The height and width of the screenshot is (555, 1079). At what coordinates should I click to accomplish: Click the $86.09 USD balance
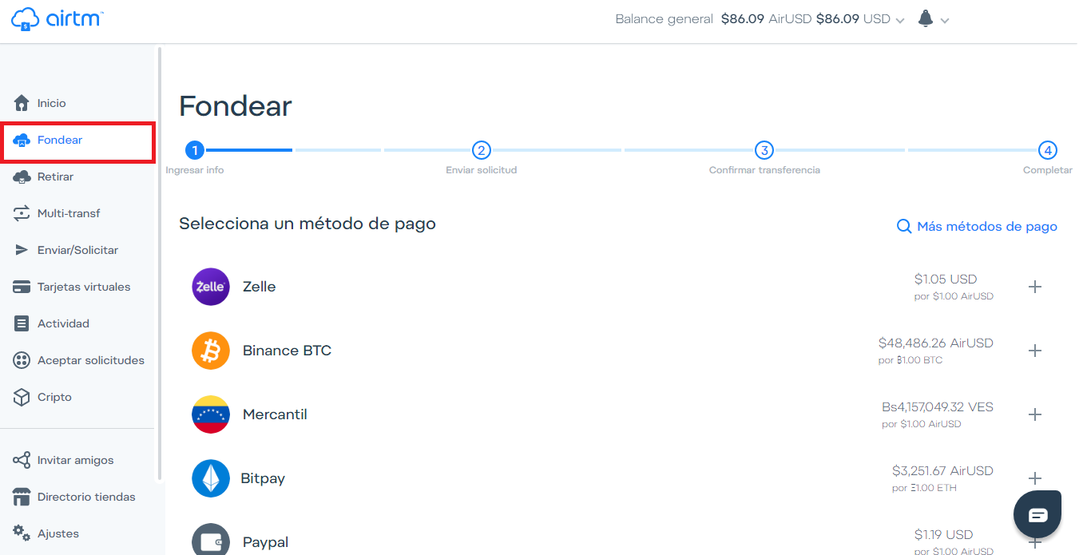853,19
